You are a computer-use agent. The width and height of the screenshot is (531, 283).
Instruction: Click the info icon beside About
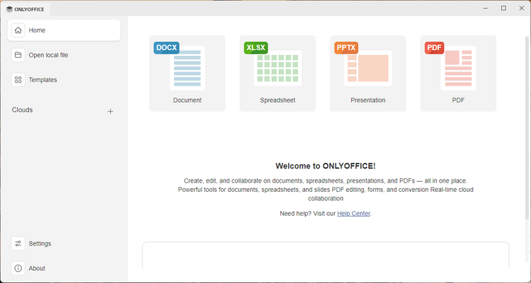(x=18, y=268)
